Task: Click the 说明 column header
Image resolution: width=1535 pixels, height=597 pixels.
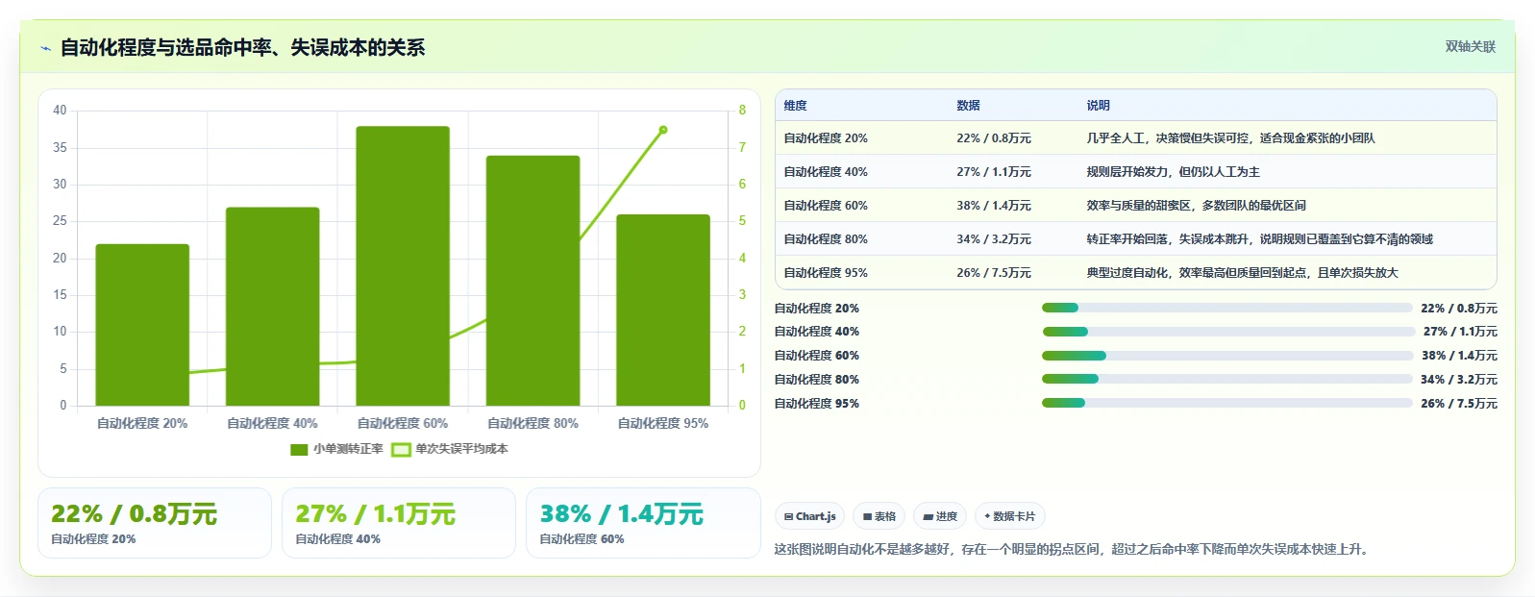Action: [1098, 106]
